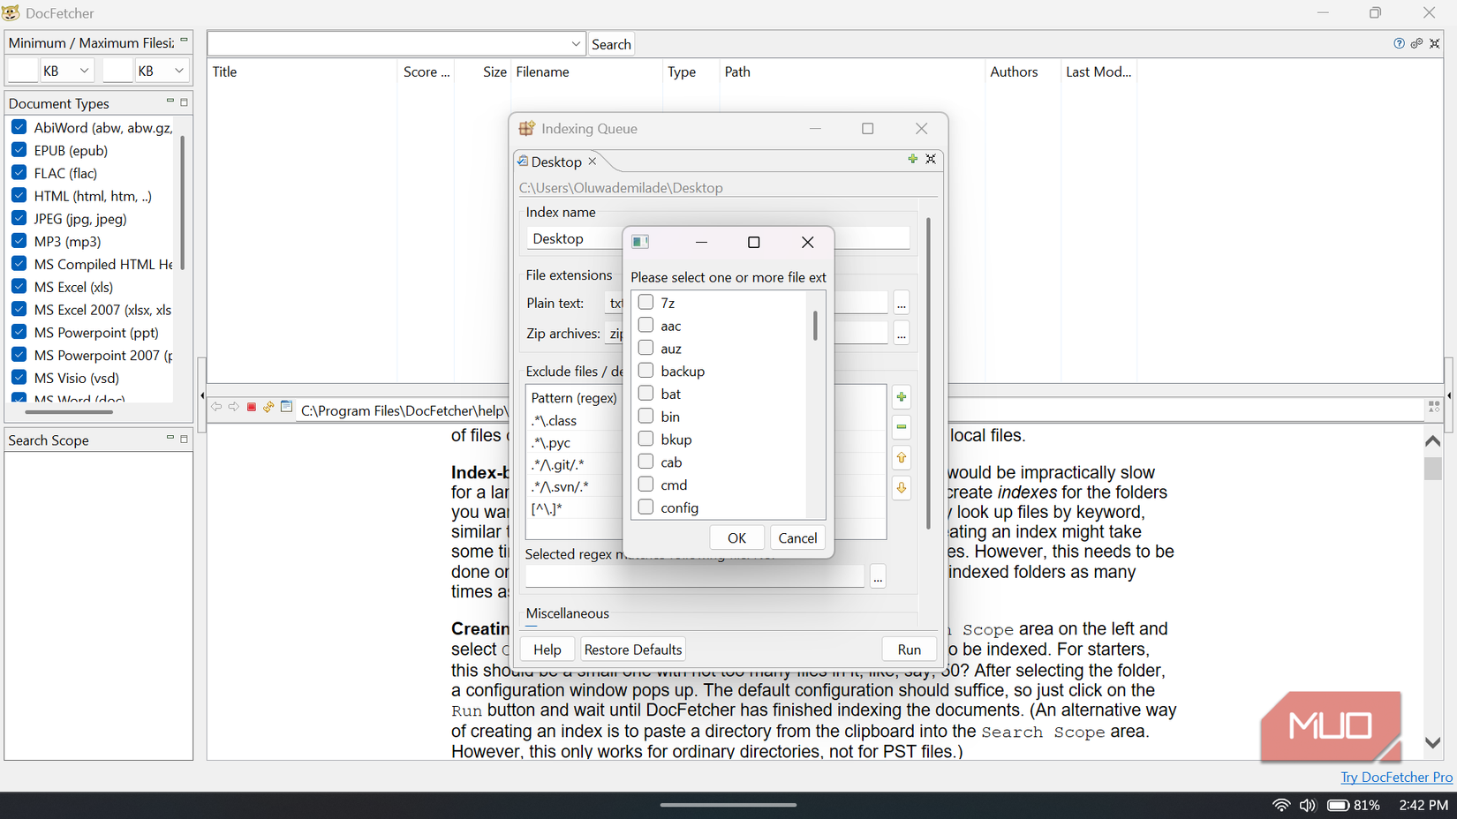Open the help question-mark icon at top right
Screen dimensions: 1457x819
coord(1399,43)
